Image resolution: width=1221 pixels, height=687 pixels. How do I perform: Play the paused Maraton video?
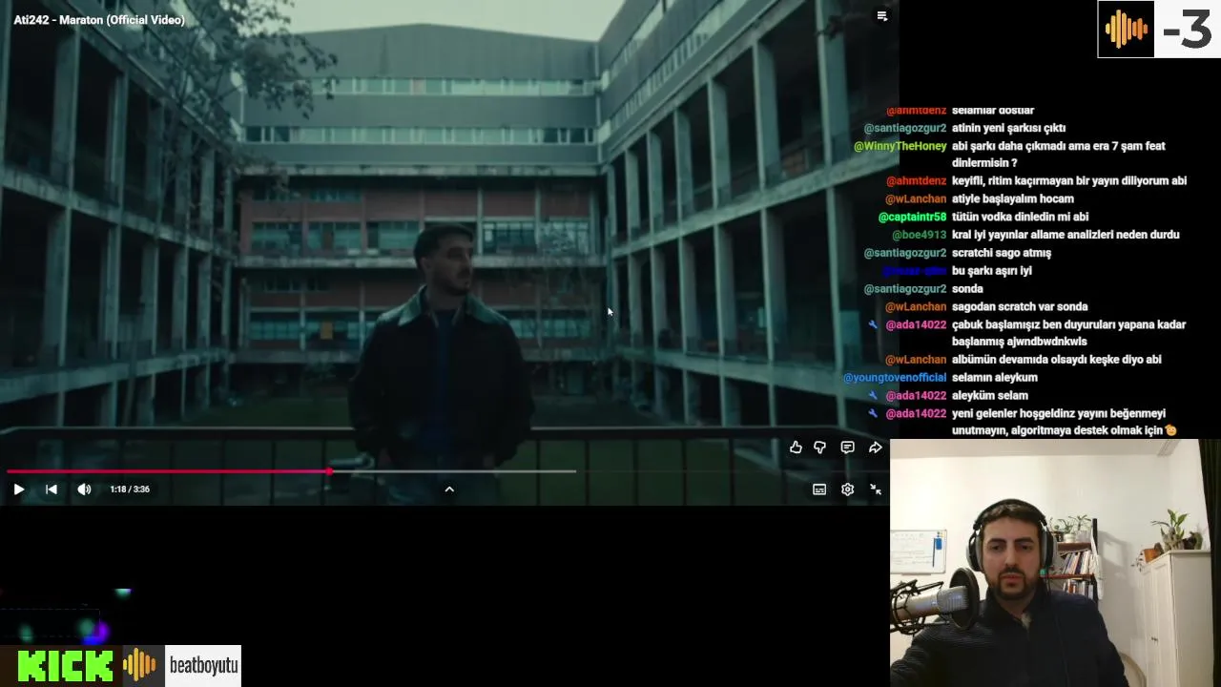(x=18, y=489)
